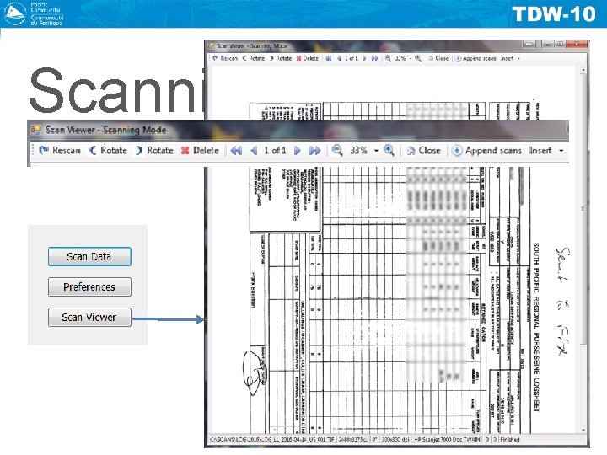Click Insert in the small window toolbar
The height and width of the screenshot is (455, 607).
[508, 58]
